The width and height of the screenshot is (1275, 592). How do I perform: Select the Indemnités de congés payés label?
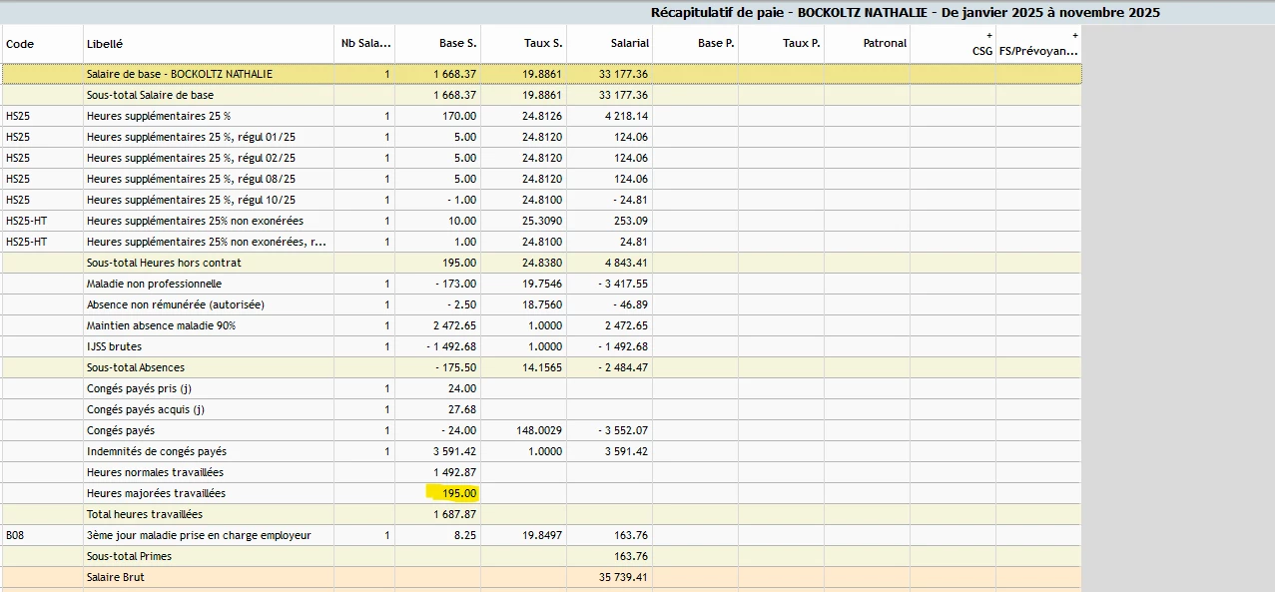point(157,451)
